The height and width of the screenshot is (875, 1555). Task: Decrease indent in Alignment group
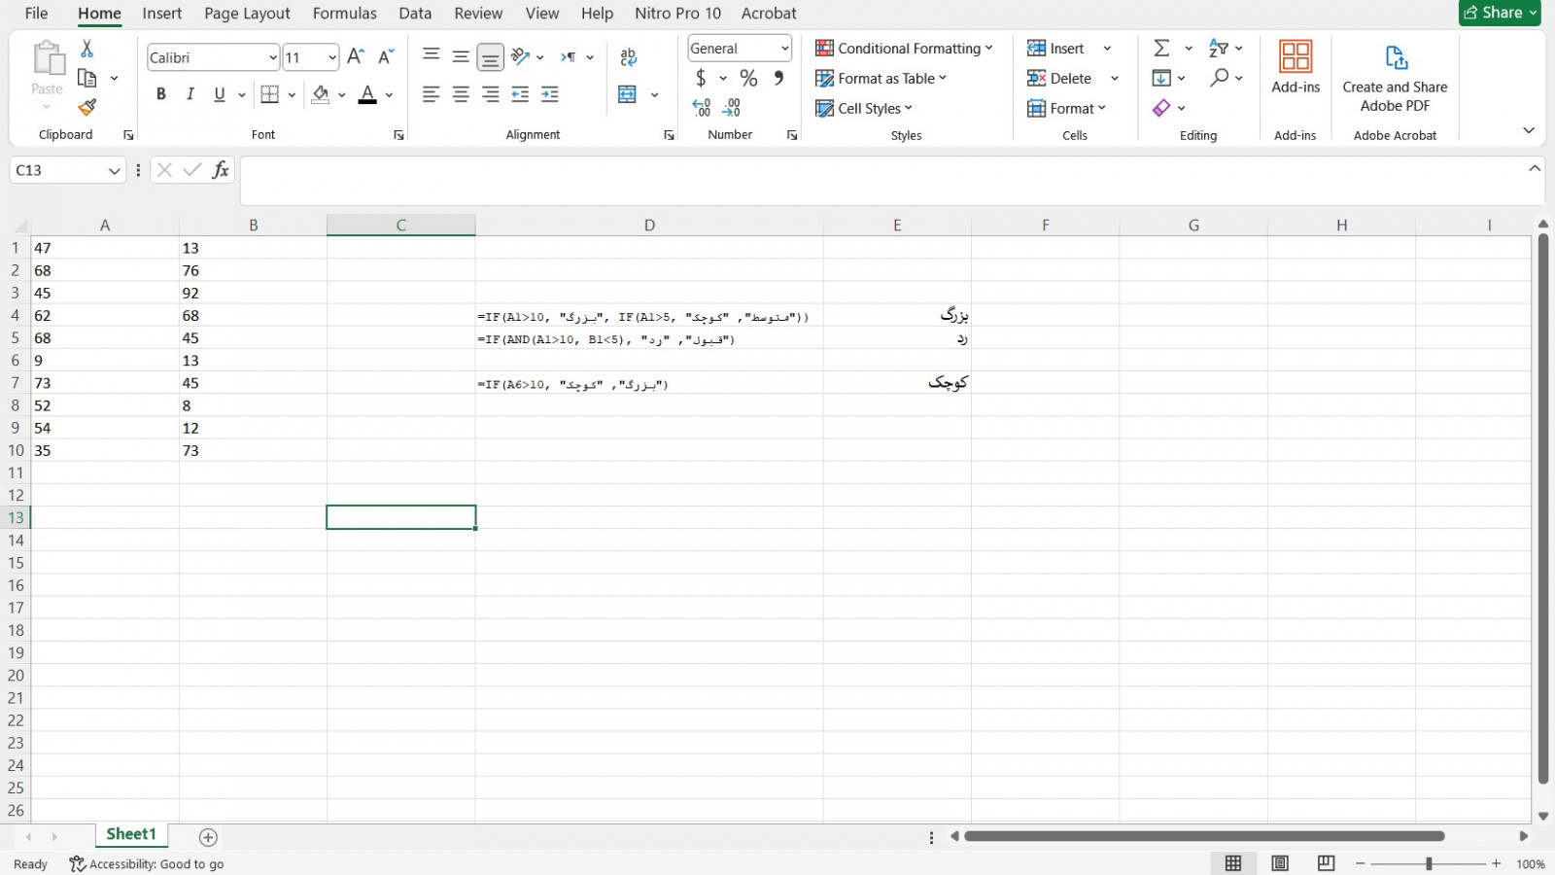(x=520, y=94)
